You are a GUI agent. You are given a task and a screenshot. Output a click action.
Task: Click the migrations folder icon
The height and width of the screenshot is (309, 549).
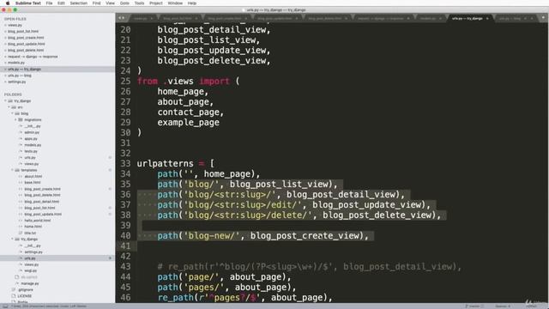pyautogui.click(x=21, y=120)
